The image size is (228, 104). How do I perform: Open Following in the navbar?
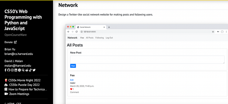tap(99, 38)
